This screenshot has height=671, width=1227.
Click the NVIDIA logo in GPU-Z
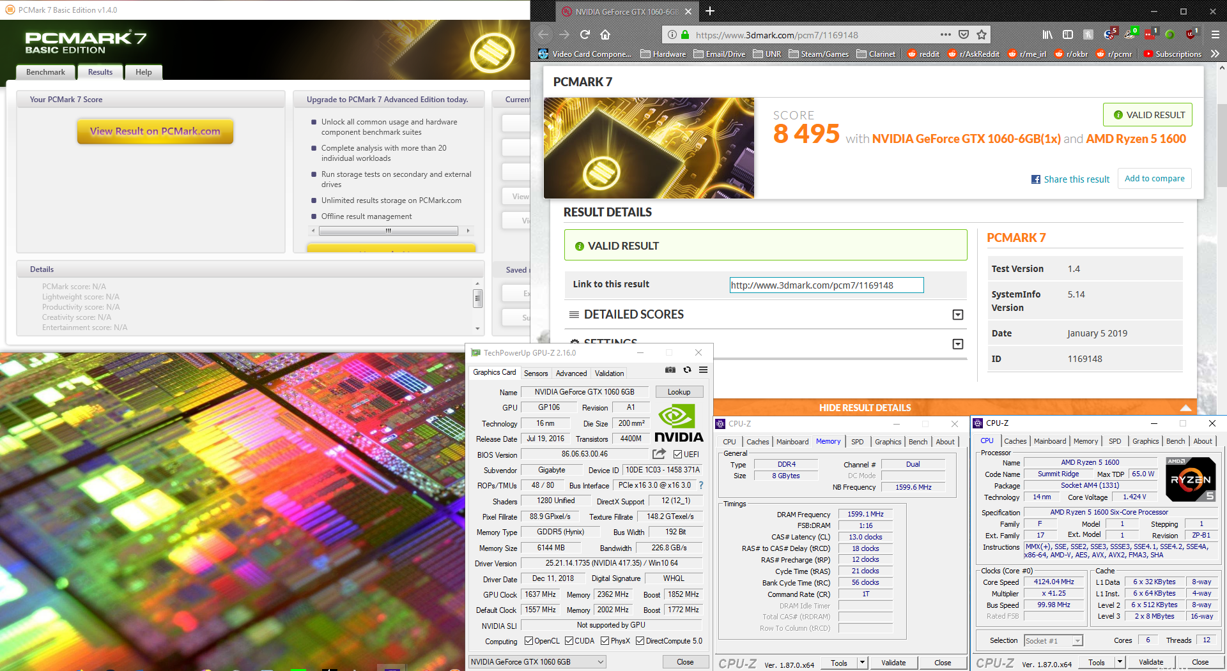[x=679, y=423]
